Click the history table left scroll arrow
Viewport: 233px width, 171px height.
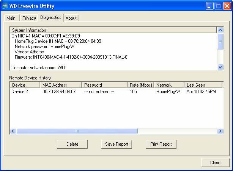pyautogui.click(x=13, y=131)
